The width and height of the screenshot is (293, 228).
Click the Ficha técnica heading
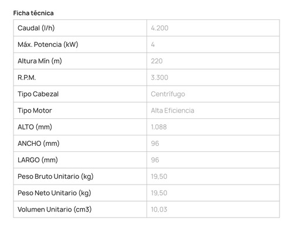33,13
